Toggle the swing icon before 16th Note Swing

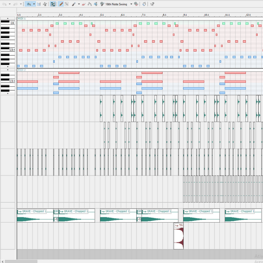(x=102, y=4)
